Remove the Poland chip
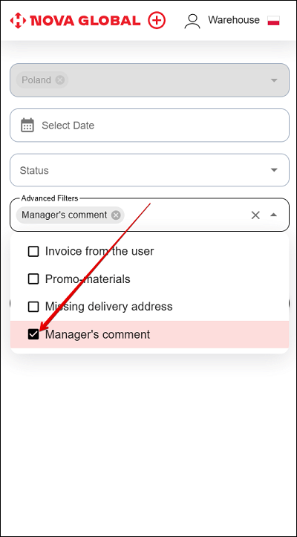The width and height of the screenshot is (297, 537). (60, 80)
